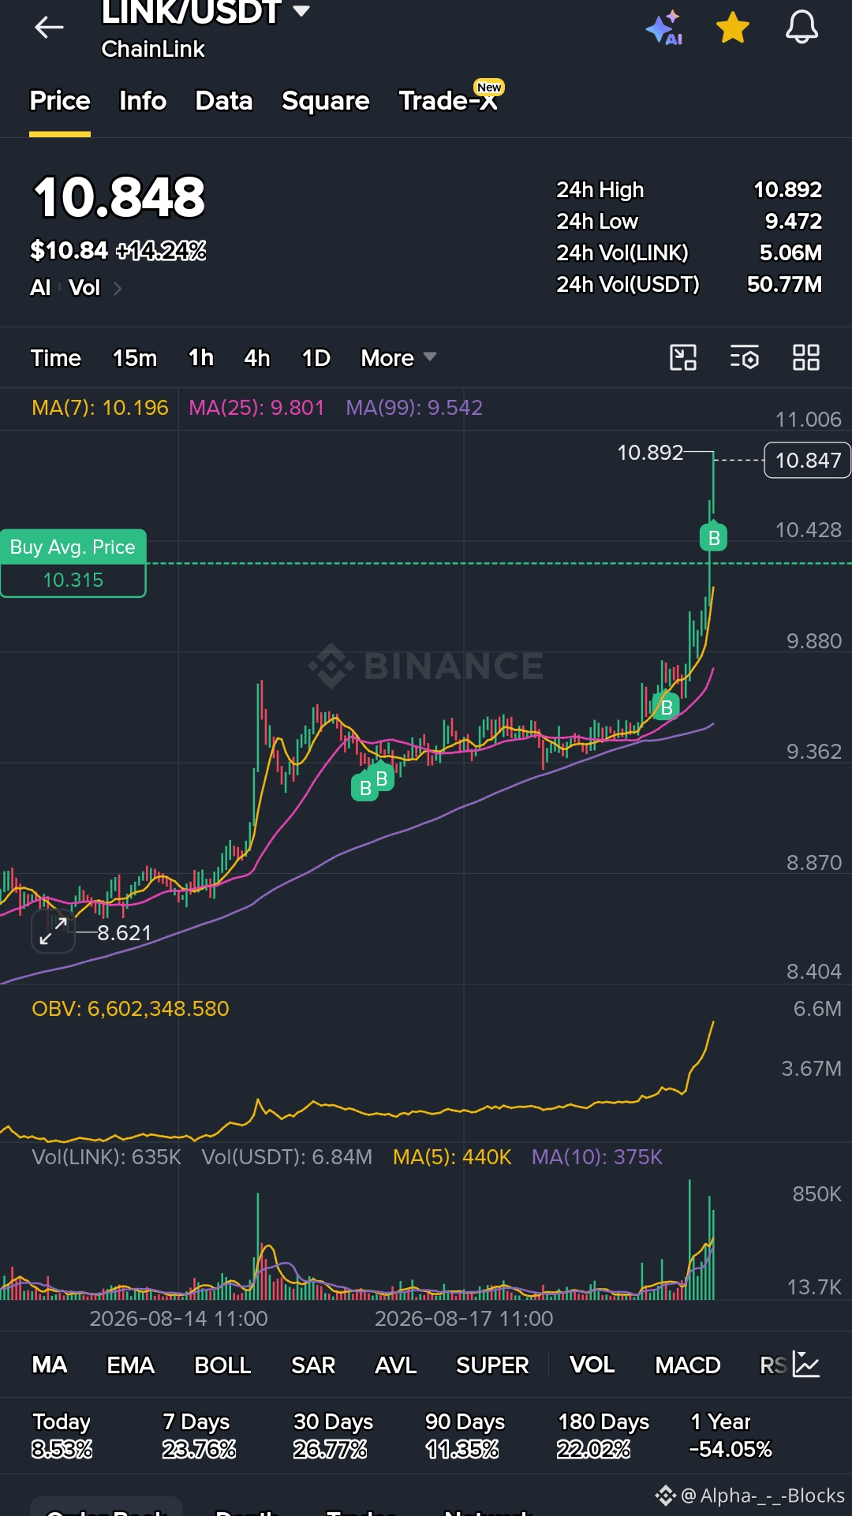
Task: Tap the topmost B buy marker near 10.428
Action: [x=714, y=536]
